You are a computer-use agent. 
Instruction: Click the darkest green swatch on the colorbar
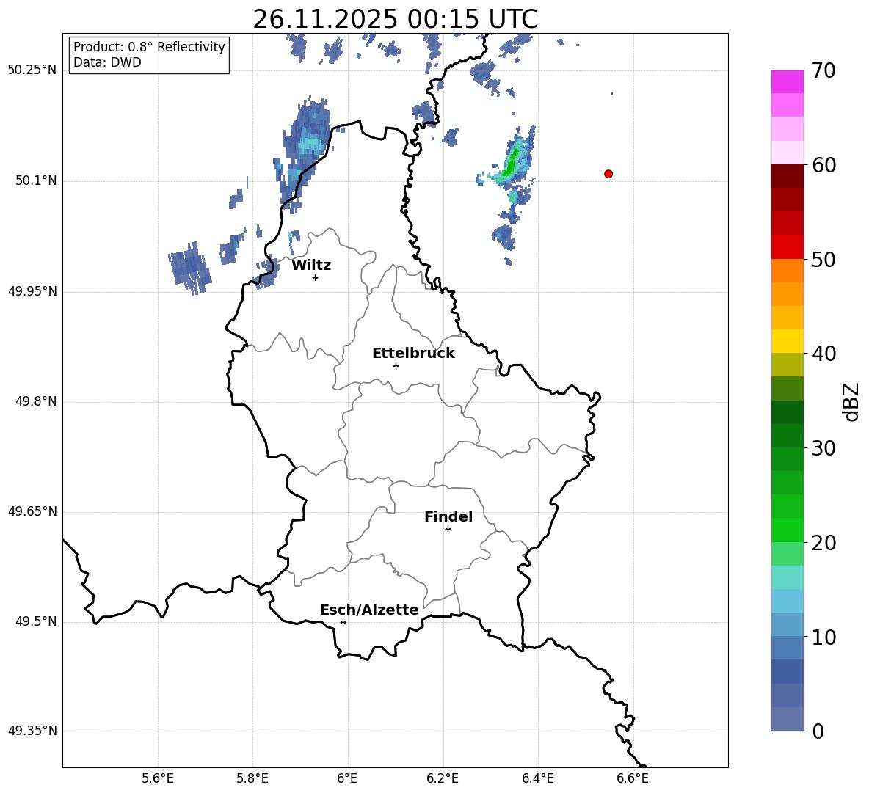click(788, 412)
